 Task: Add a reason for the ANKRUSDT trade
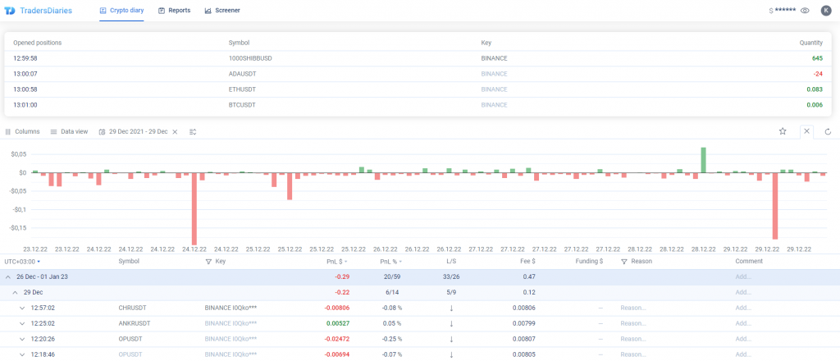(x=632, y=323)
